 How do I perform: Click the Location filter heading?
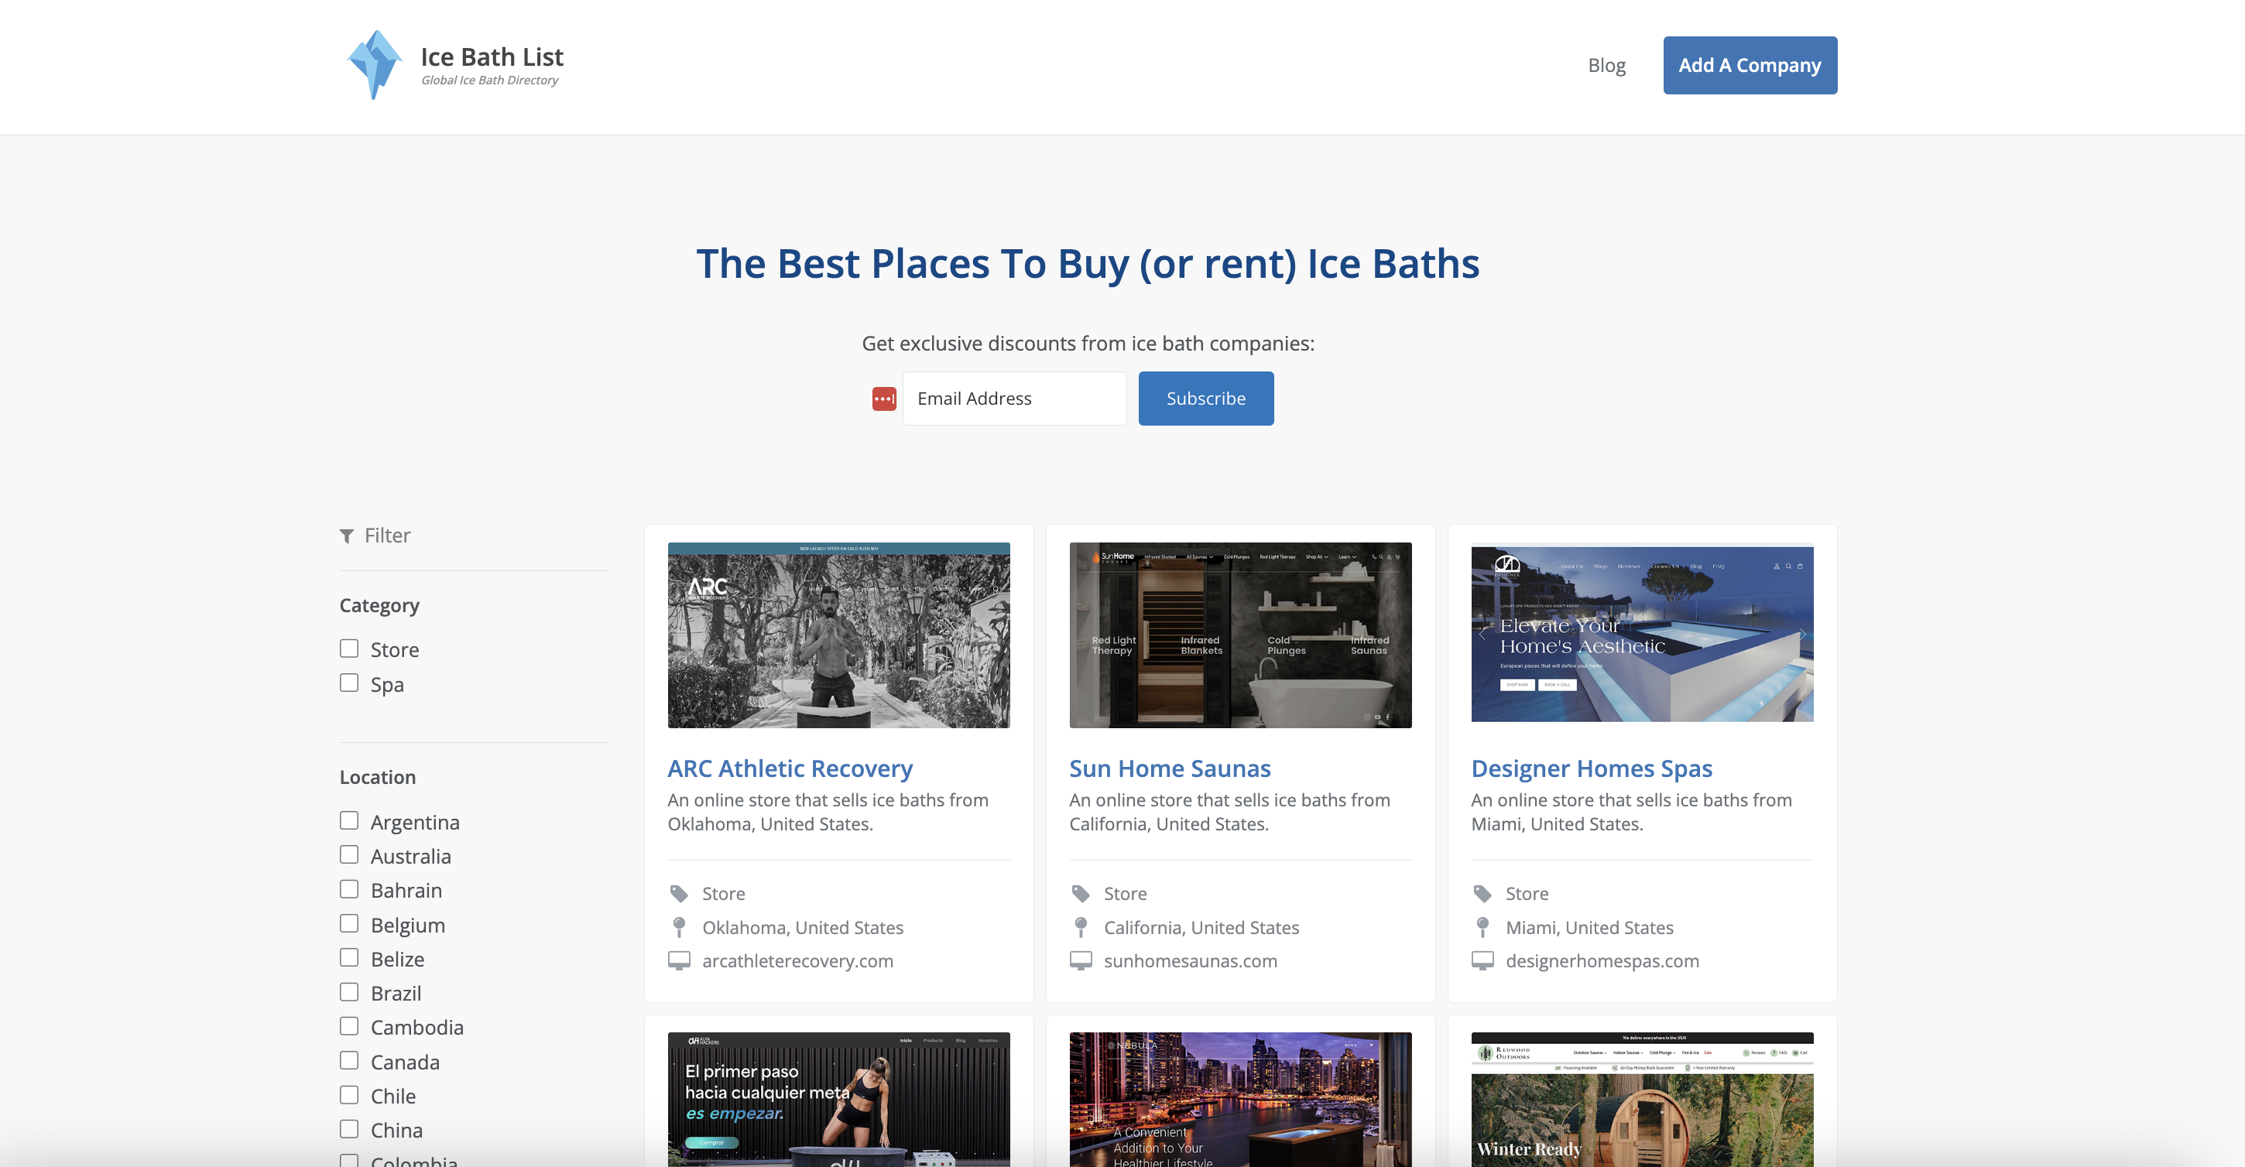pyautogui.click(x=377, y=777)
